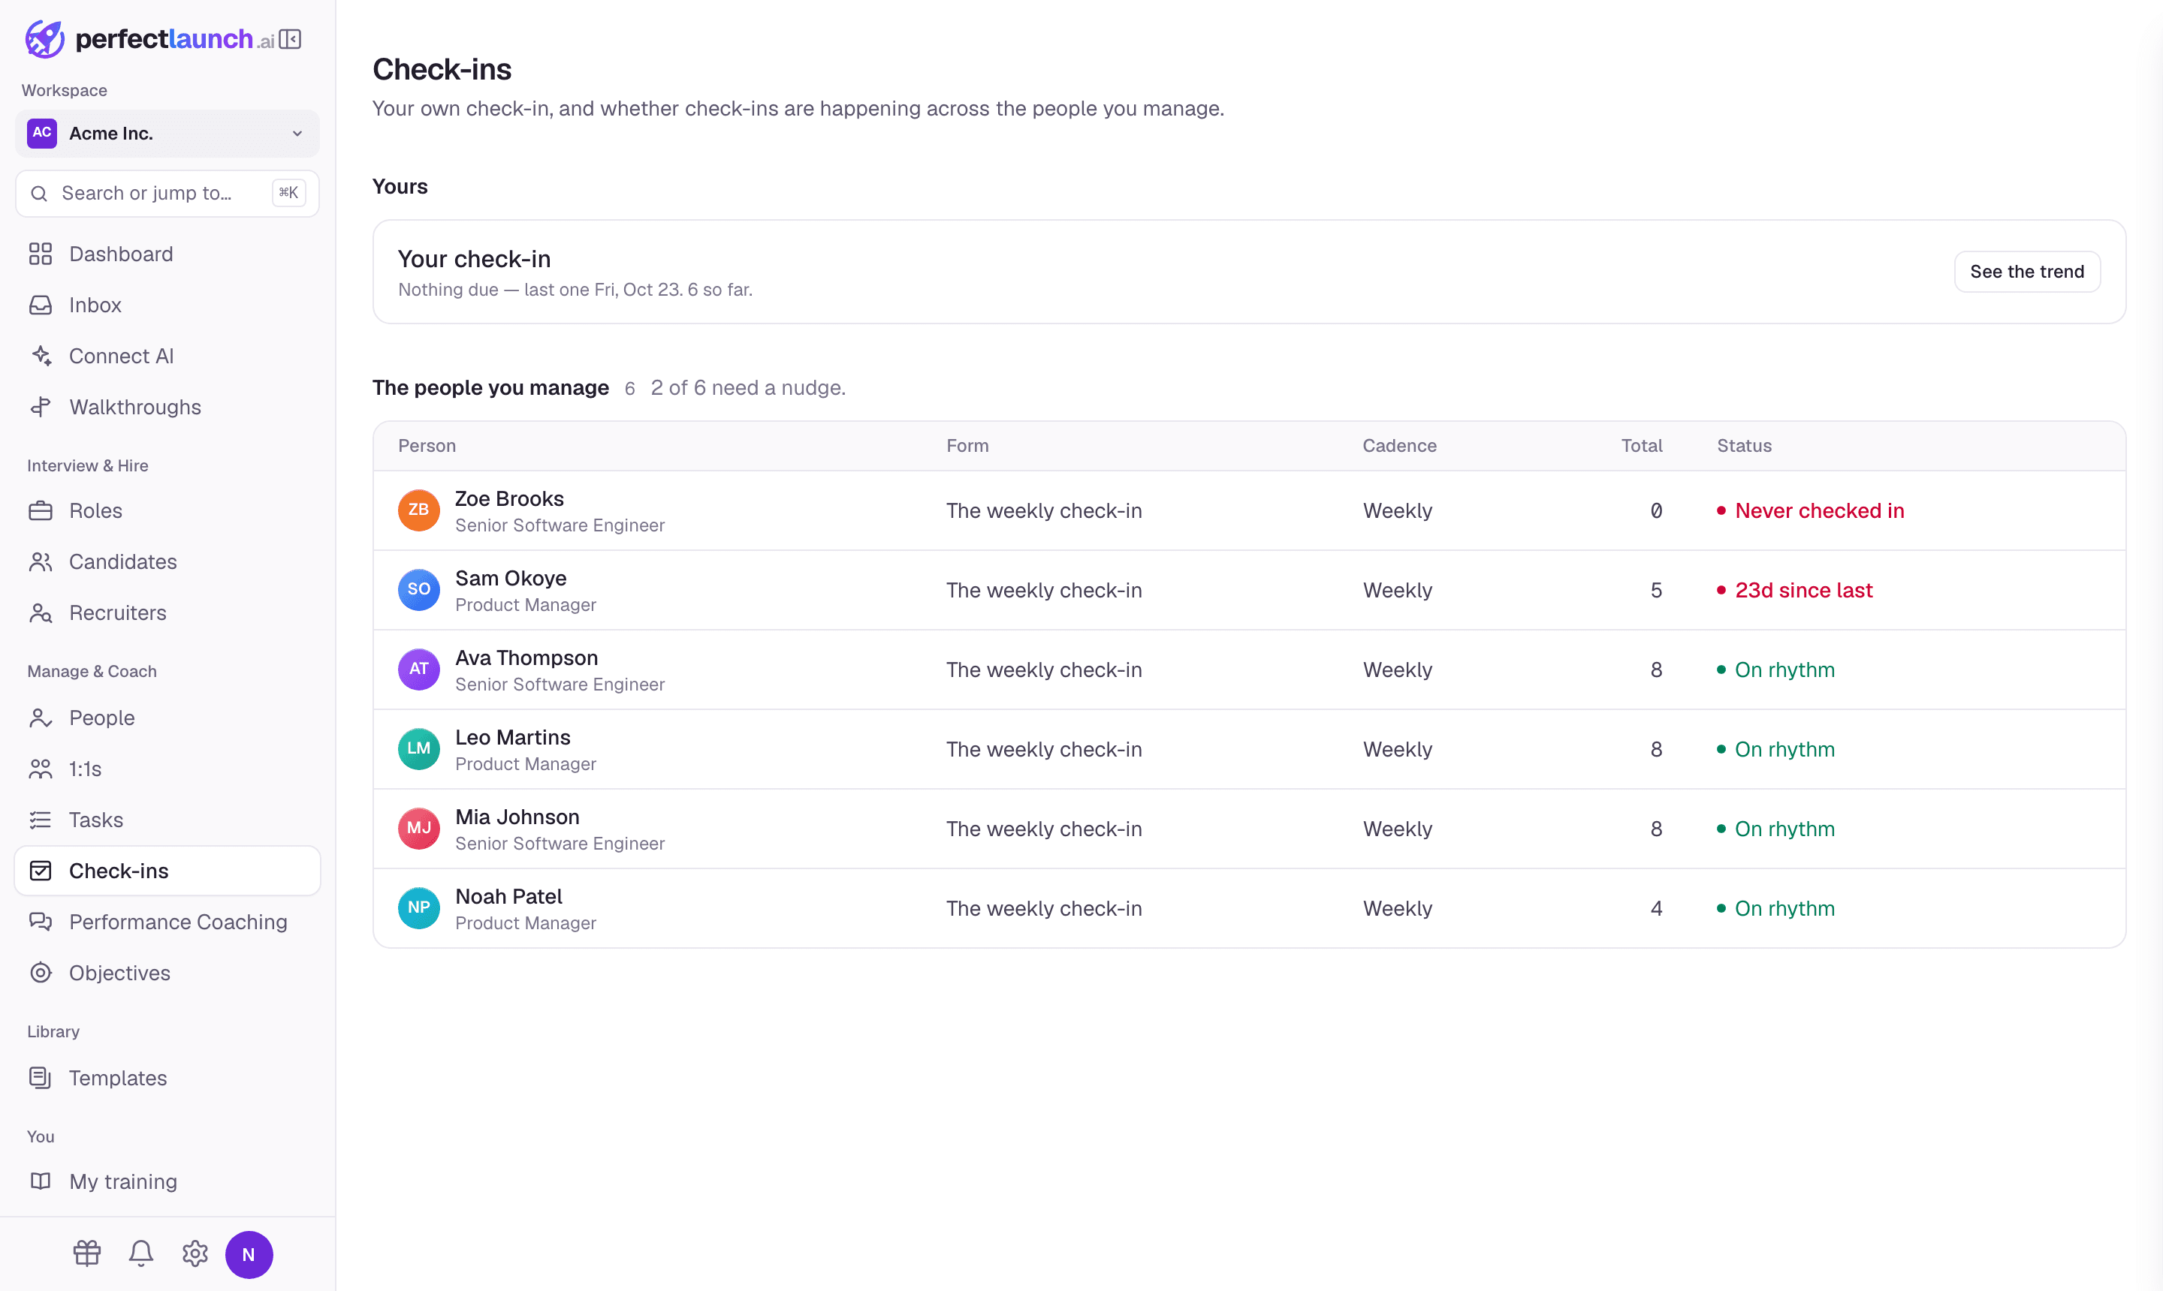Click Ava Thompson's AT avatar
The height and width of the screenshot is (1291, 2163).
coord(418,669)
